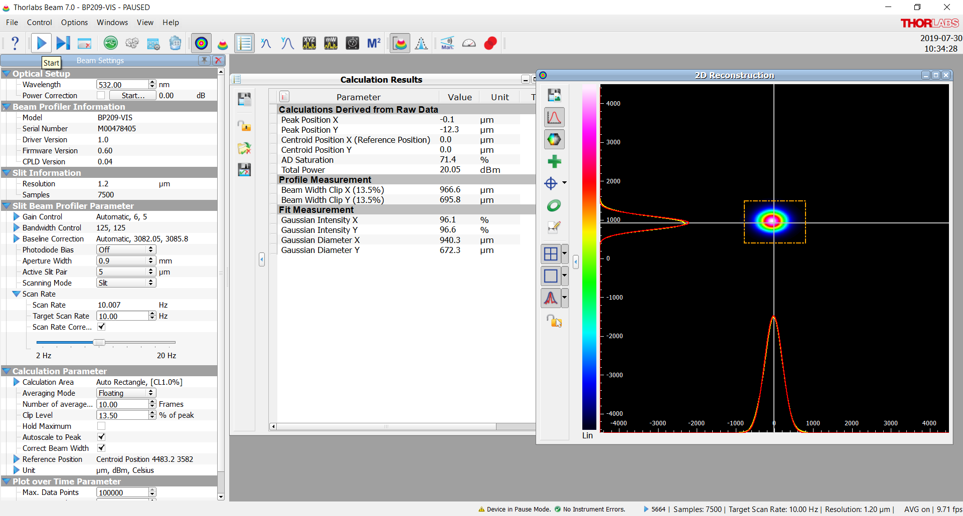
Task: Click the clear windows icon in toolbar
Action: [85, 44]
